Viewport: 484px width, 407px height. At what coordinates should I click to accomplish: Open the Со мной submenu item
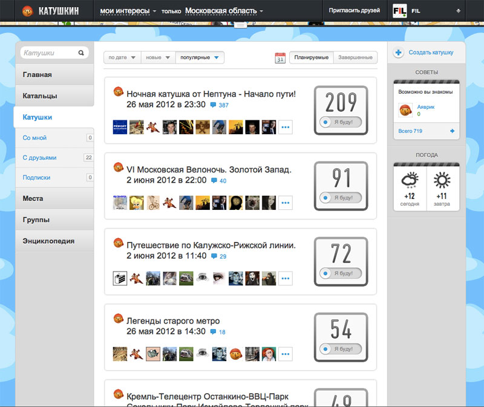54,138
